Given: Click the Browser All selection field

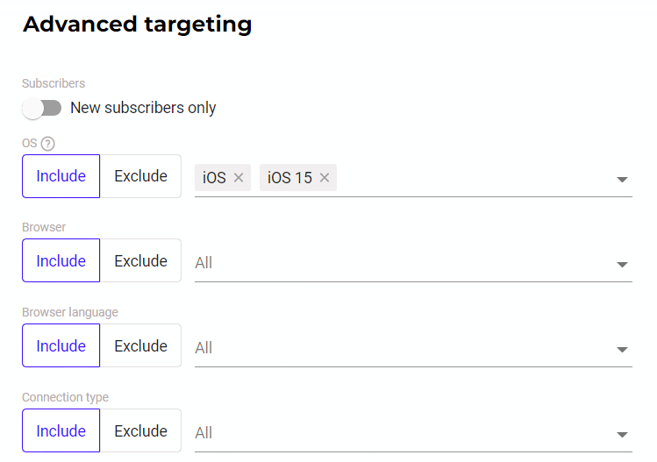Looking at the screenshot, I should click(x=413, y=263).
